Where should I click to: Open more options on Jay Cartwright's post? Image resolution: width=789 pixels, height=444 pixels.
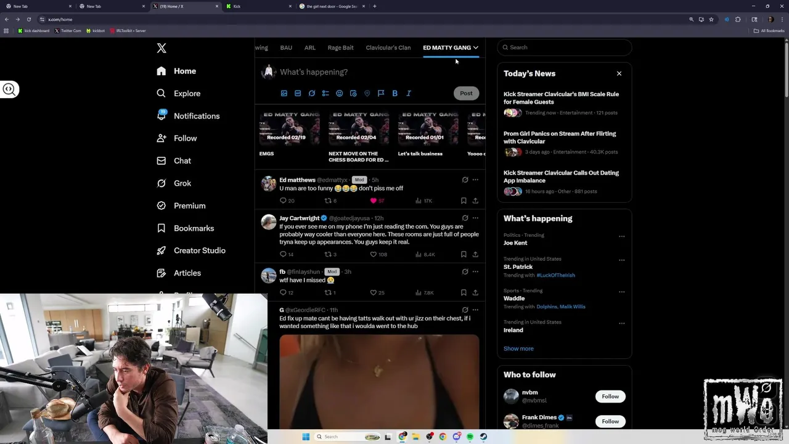tap(475, 218)
